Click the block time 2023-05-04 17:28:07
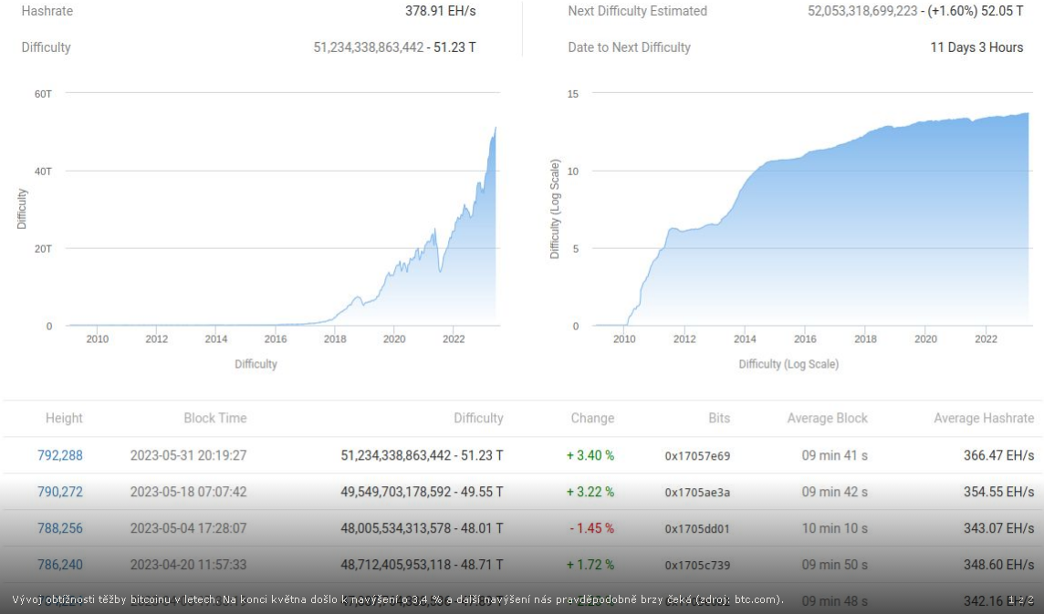The image size is (1044, 614). [x=188, y=528]
